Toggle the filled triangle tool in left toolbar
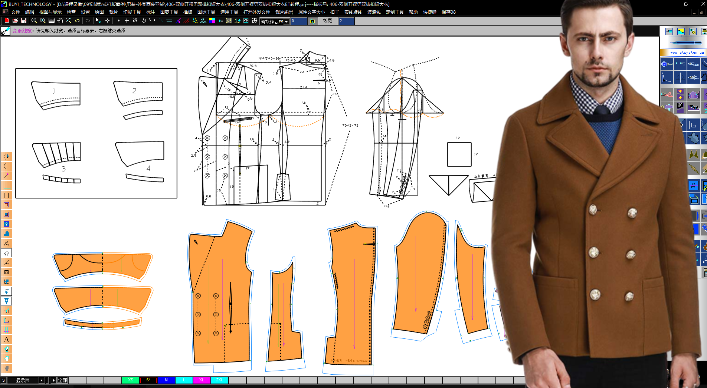 [6, 301]
